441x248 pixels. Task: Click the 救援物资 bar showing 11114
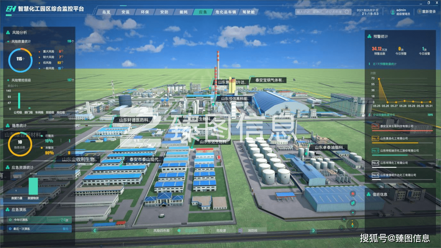(33, 187)
